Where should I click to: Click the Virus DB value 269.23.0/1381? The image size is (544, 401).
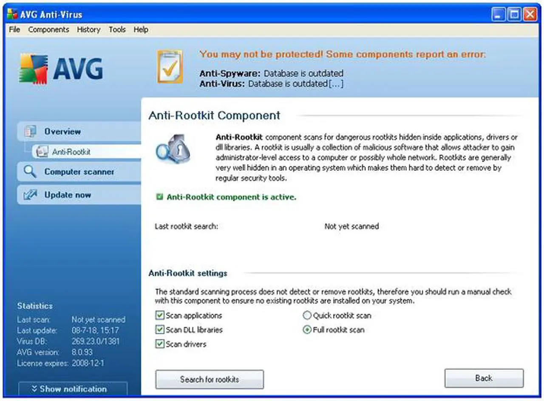coord(96,341)
